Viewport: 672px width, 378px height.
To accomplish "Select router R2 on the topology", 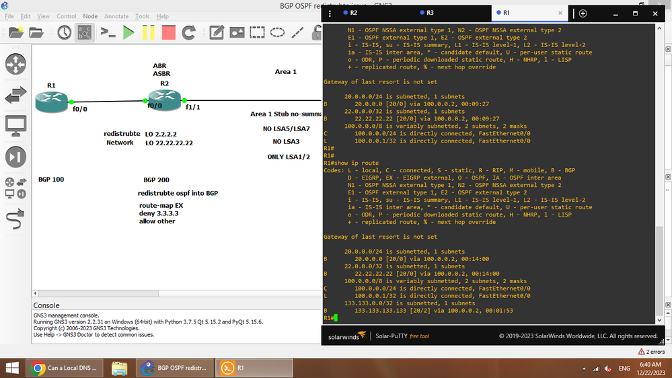I will coord(165,100).
